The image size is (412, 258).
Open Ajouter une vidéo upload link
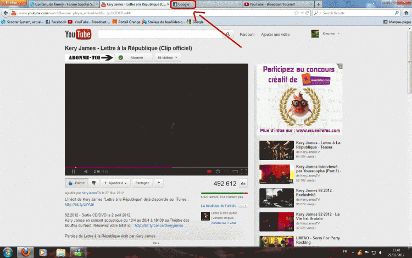coord(275,35)
